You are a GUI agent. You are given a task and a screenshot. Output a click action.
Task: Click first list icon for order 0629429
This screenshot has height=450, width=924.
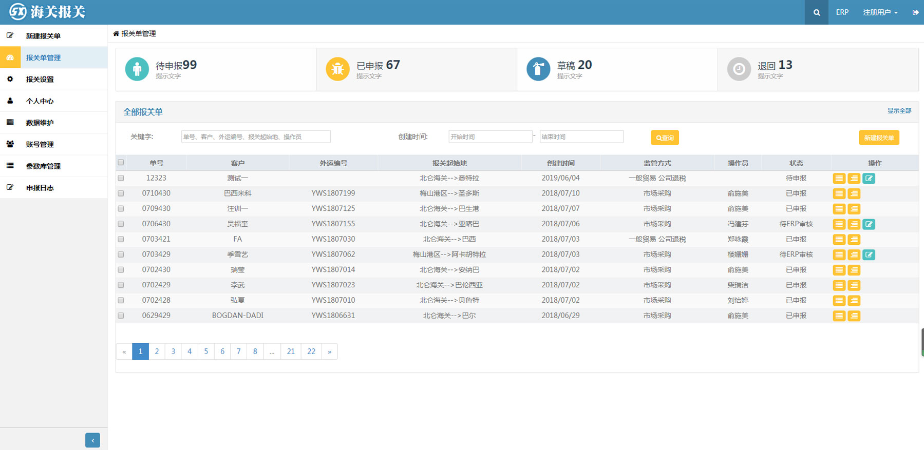(x=839, y=316)
